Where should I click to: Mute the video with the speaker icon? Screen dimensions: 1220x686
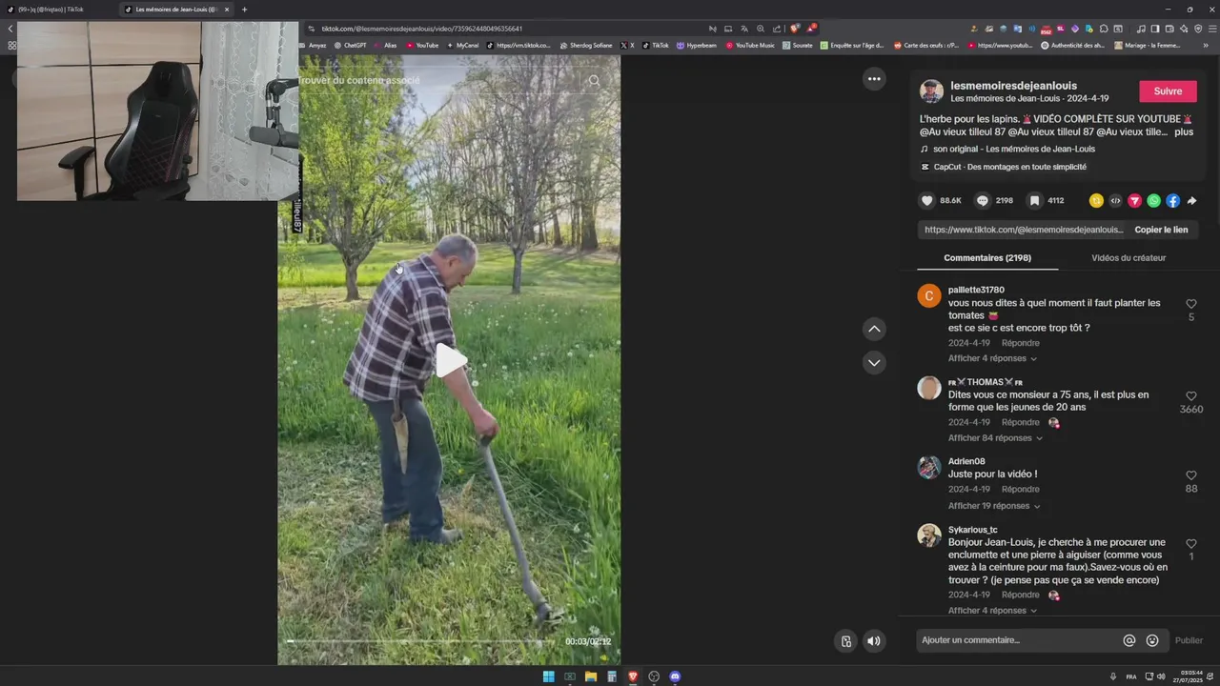pos(873,641)
